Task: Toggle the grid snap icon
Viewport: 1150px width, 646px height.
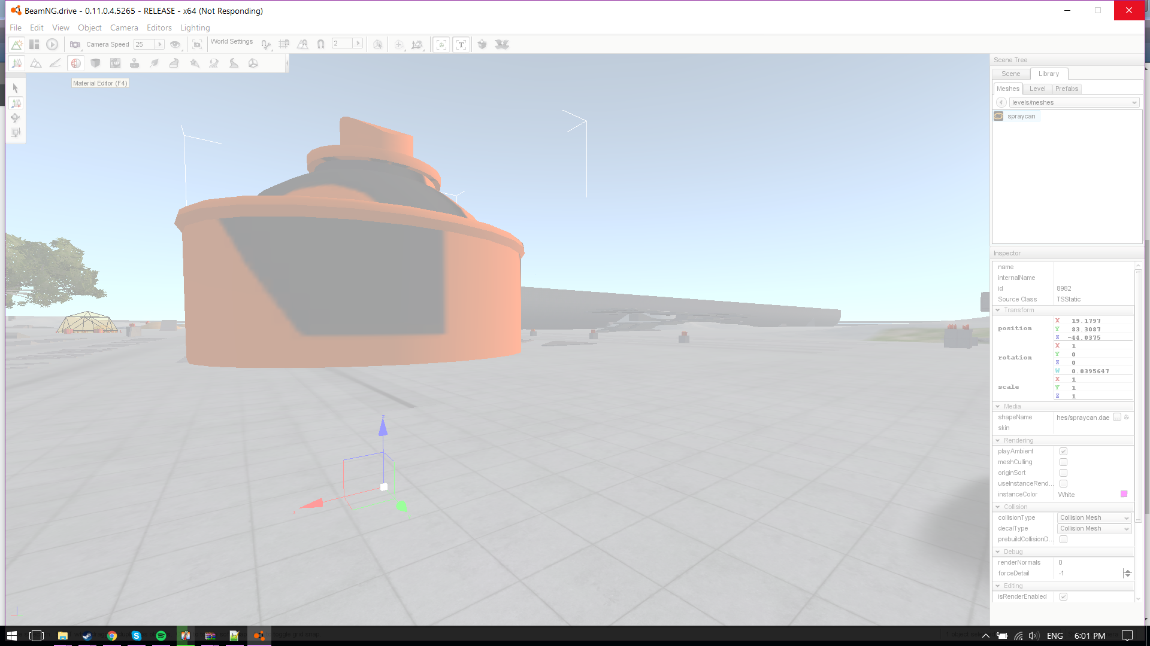Action: pos(284,44)
